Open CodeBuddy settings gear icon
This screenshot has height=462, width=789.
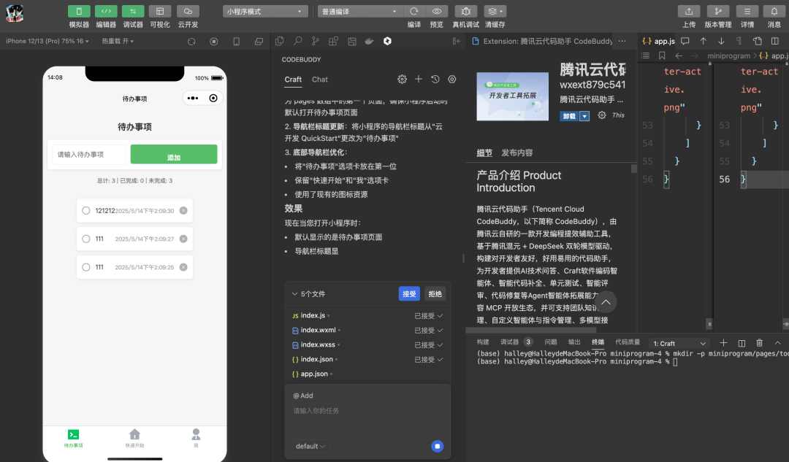click(x=402, y=79)
